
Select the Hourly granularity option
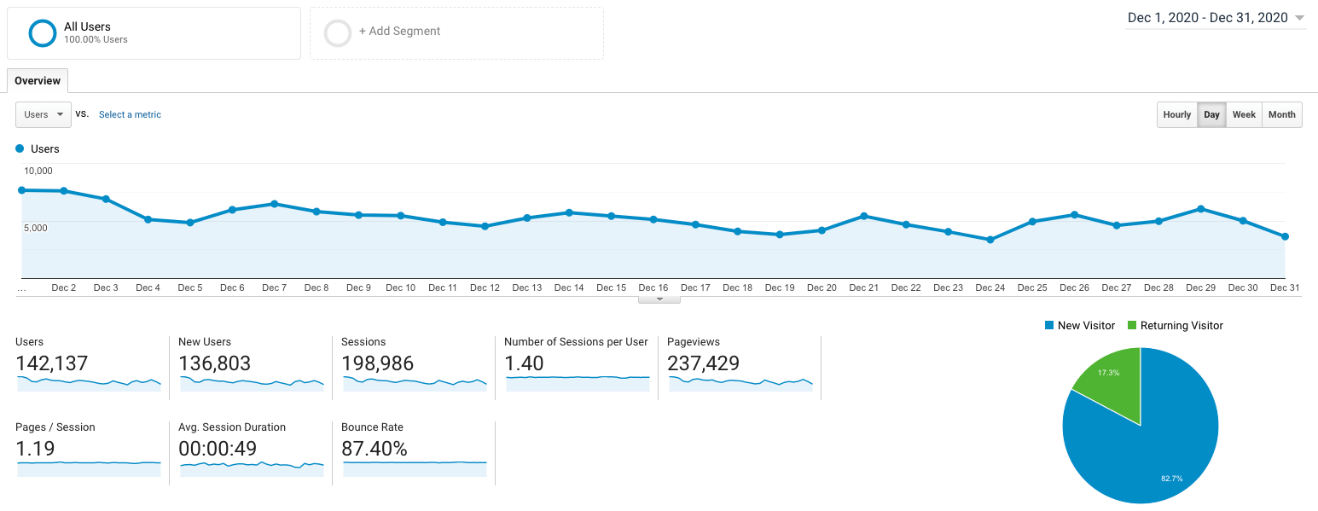pos(1176,114)
